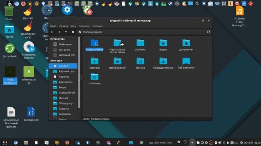Select the Scrivania folder

pos(140,45)
